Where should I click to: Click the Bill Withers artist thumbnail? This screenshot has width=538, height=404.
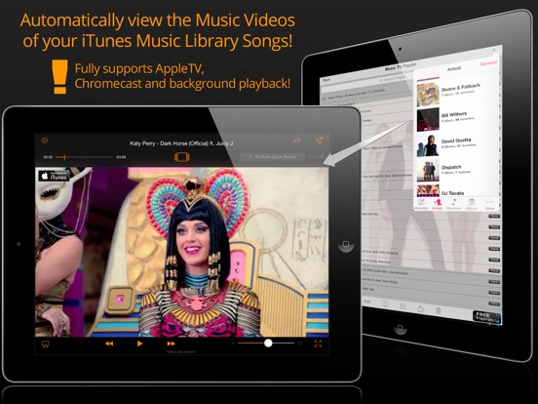coord(428,120)
